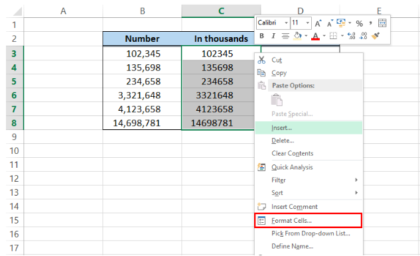The height and width of the screenshot is (256, 420).
Task: Apply Percent Style in mini toolbar
Action: 359,24
